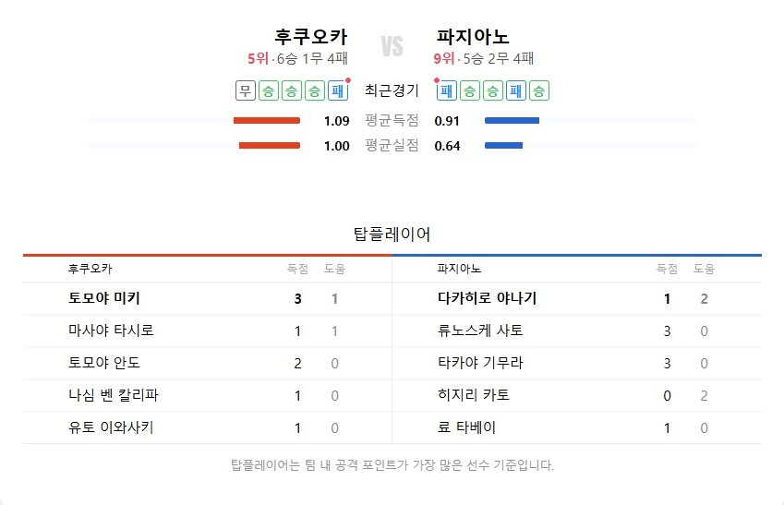Open the 후쿠오카 team name heading
Viewport: 784px width, 505px height.
pos(311,37)
